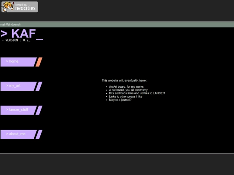
Task: Click the purple slash beside about_me
Action: coord(39,134)
